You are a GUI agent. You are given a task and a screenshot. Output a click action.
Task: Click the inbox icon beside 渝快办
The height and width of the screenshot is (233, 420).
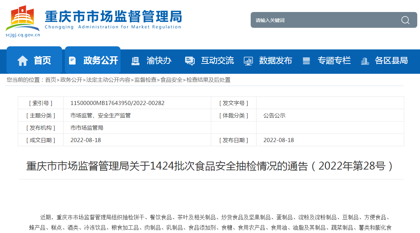135,61
